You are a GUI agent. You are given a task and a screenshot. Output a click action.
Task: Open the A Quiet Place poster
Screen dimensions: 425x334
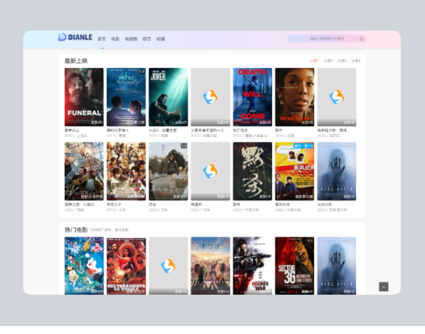(84, 171)
